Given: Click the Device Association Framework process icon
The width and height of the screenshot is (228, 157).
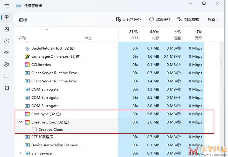Looking at the screenshot, I should (x=27, y=145).
